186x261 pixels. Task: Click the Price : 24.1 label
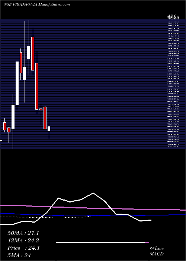(23, 248)
